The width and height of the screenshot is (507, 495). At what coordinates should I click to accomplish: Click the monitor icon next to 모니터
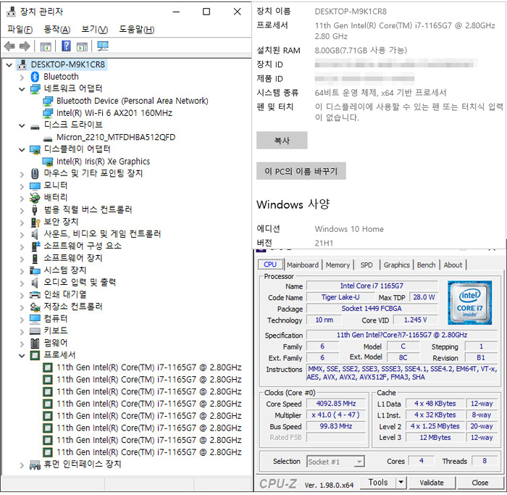35,186
